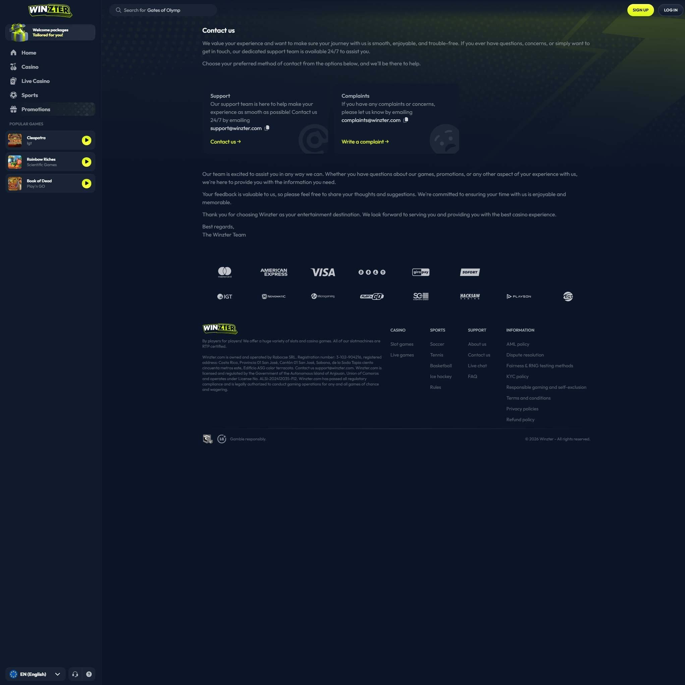The width and height of the screenshot is (685, 685).
Task: Click the 18+ age restriction badge
Action: tap(222, 439)
